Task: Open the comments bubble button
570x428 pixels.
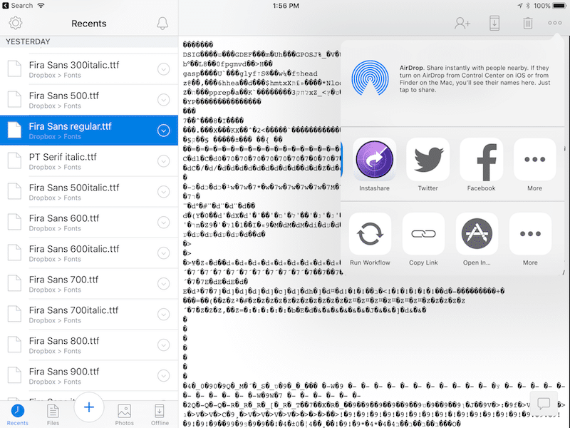Action: (x=544, y=404)
